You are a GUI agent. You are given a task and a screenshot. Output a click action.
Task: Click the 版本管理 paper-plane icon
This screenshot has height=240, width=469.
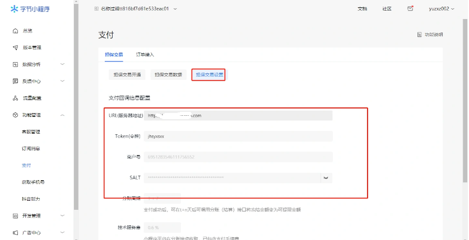(16, 48)
